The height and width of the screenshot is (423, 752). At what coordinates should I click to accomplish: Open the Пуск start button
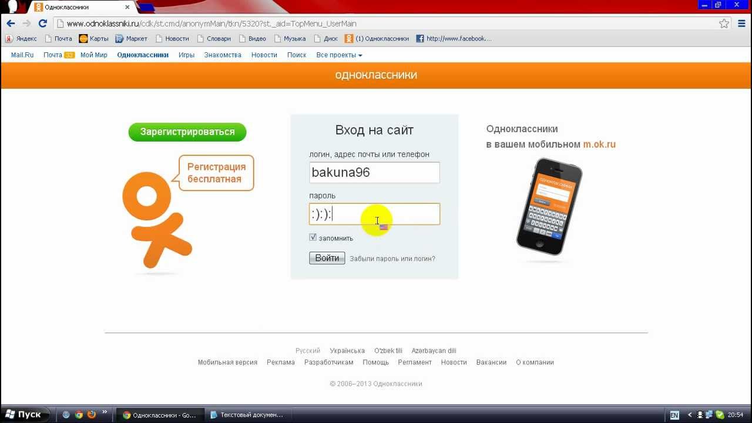23,415
